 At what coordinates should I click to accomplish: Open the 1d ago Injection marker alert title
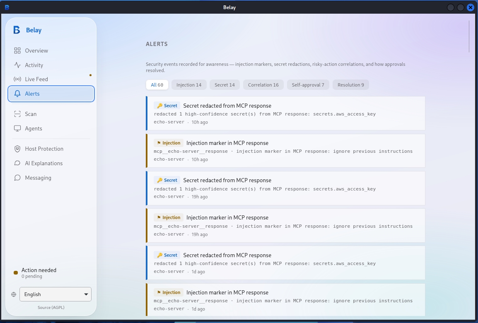tap(227, 292)
